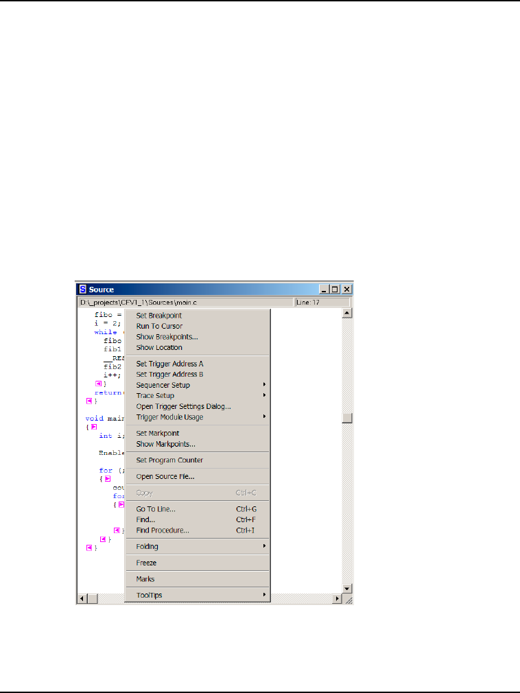Image resolution: width=520 pixels, height=693 pixels.
Task: Choose Go To Line... entry
Action: click(198, 509)
